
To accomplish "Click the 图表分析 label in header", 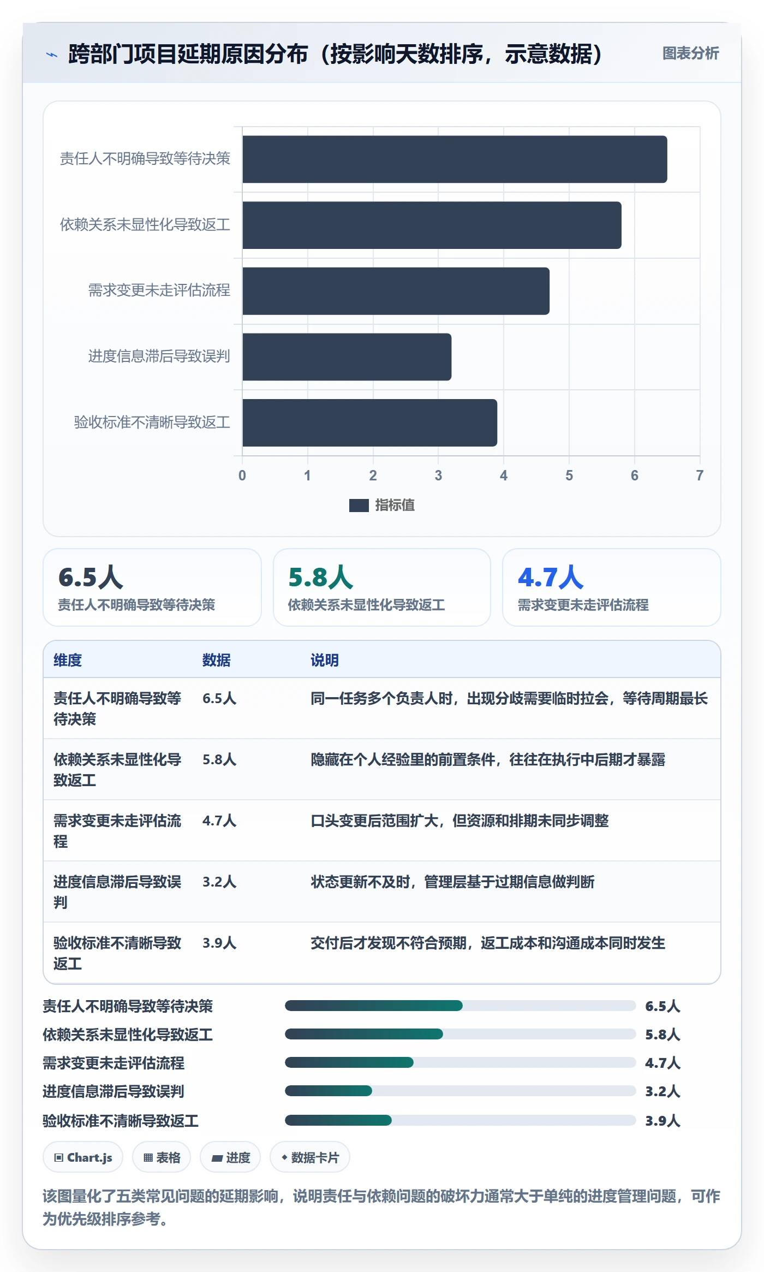I will point(690,54).
